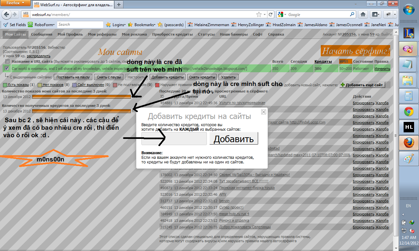Open the Приобрести кредиты menu tab
Image resolution: width=419 pixels, height=251 pixels.
pos(172,34)
